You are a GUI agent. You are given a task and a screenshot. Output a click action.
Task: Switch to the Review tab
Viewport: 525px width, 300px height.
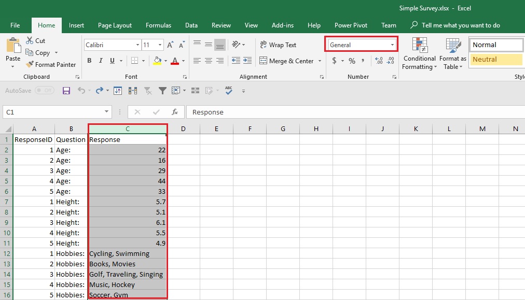click(x=221, y=25)
